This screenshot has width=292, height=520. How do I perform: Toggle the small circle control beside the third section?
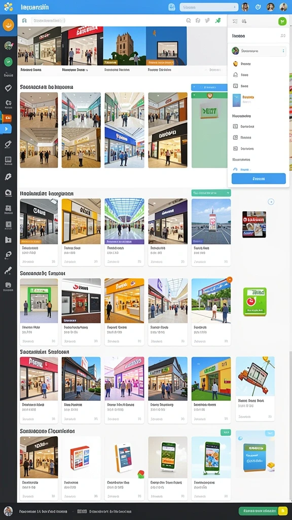(271, 202)
